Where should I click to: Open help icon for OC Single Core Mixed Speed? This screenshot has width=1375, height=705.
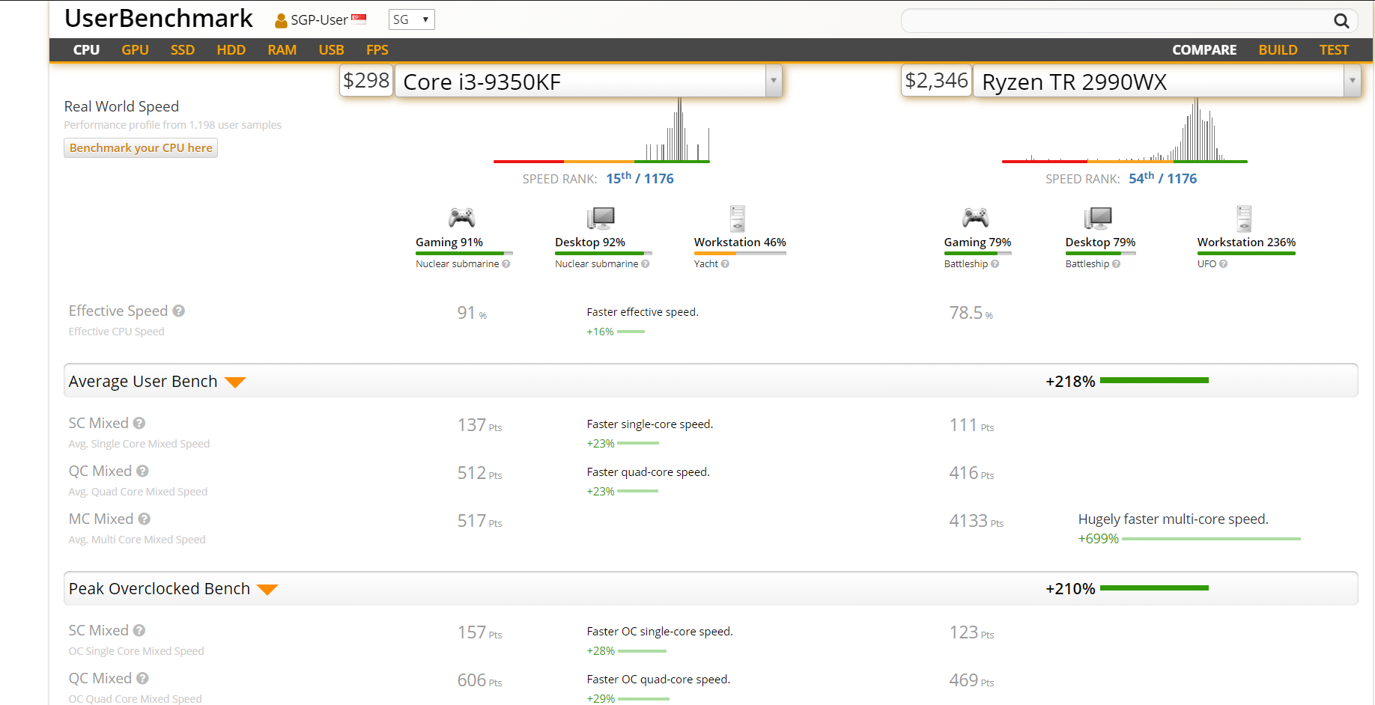click(139, 630)
